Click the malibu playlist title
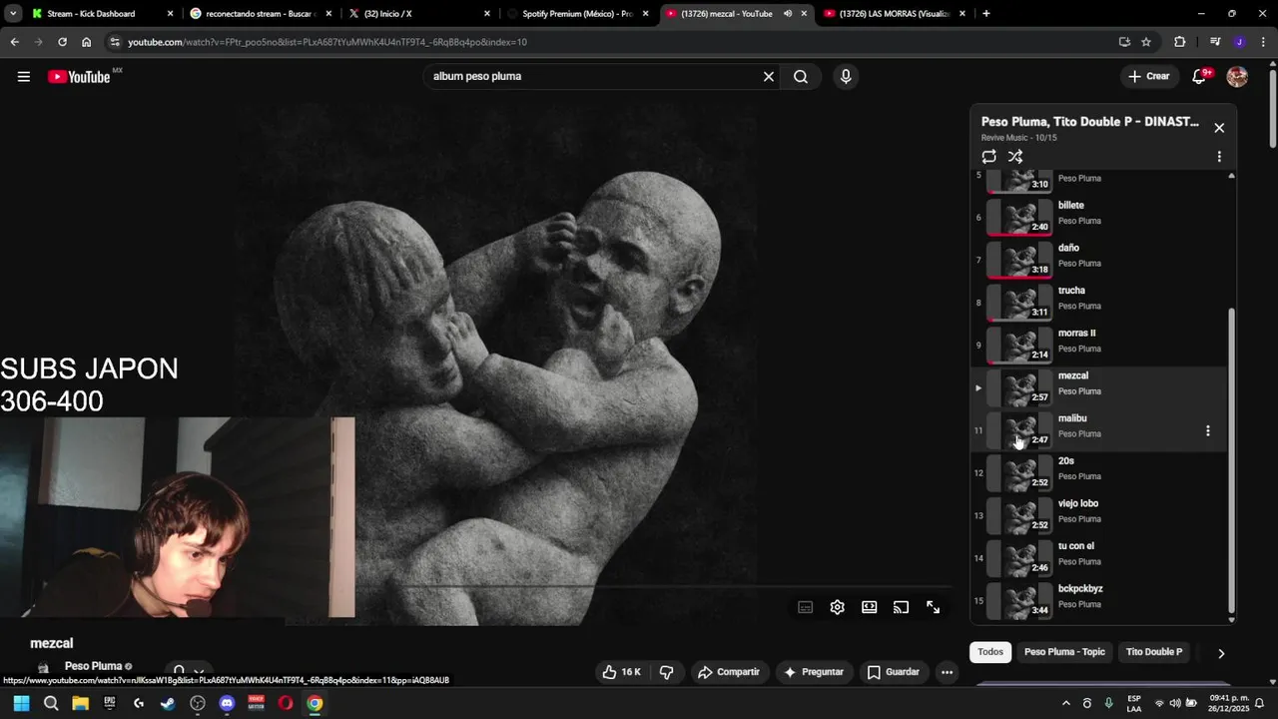The image size is (1278, 719). [x=1072, y=418]
